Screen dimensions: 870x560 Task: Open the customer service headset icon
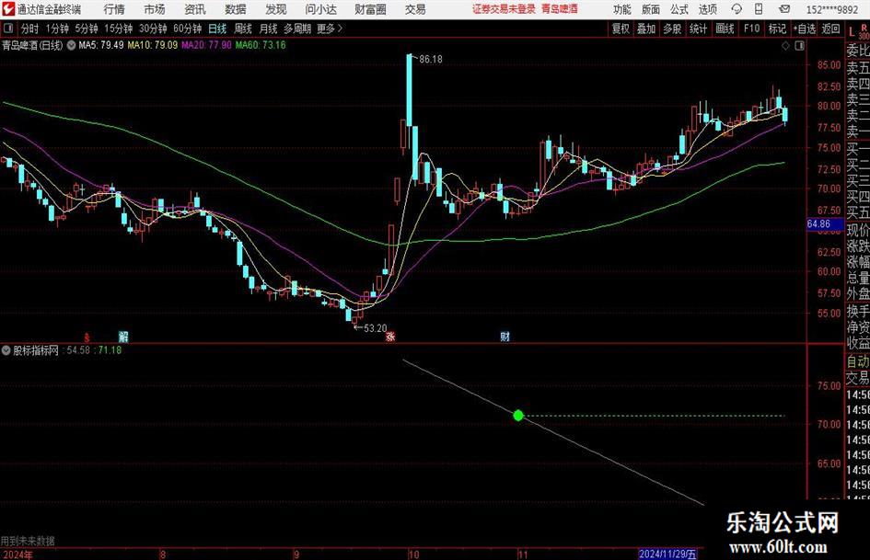pyautogui.click(x=737, y=9)
